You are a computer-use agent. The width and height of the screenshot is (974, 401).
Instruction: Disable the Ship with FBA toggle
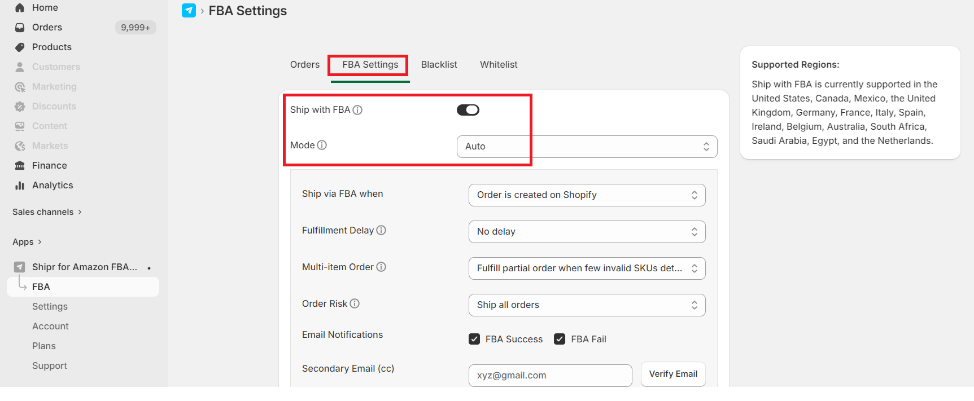coord(468,110)
